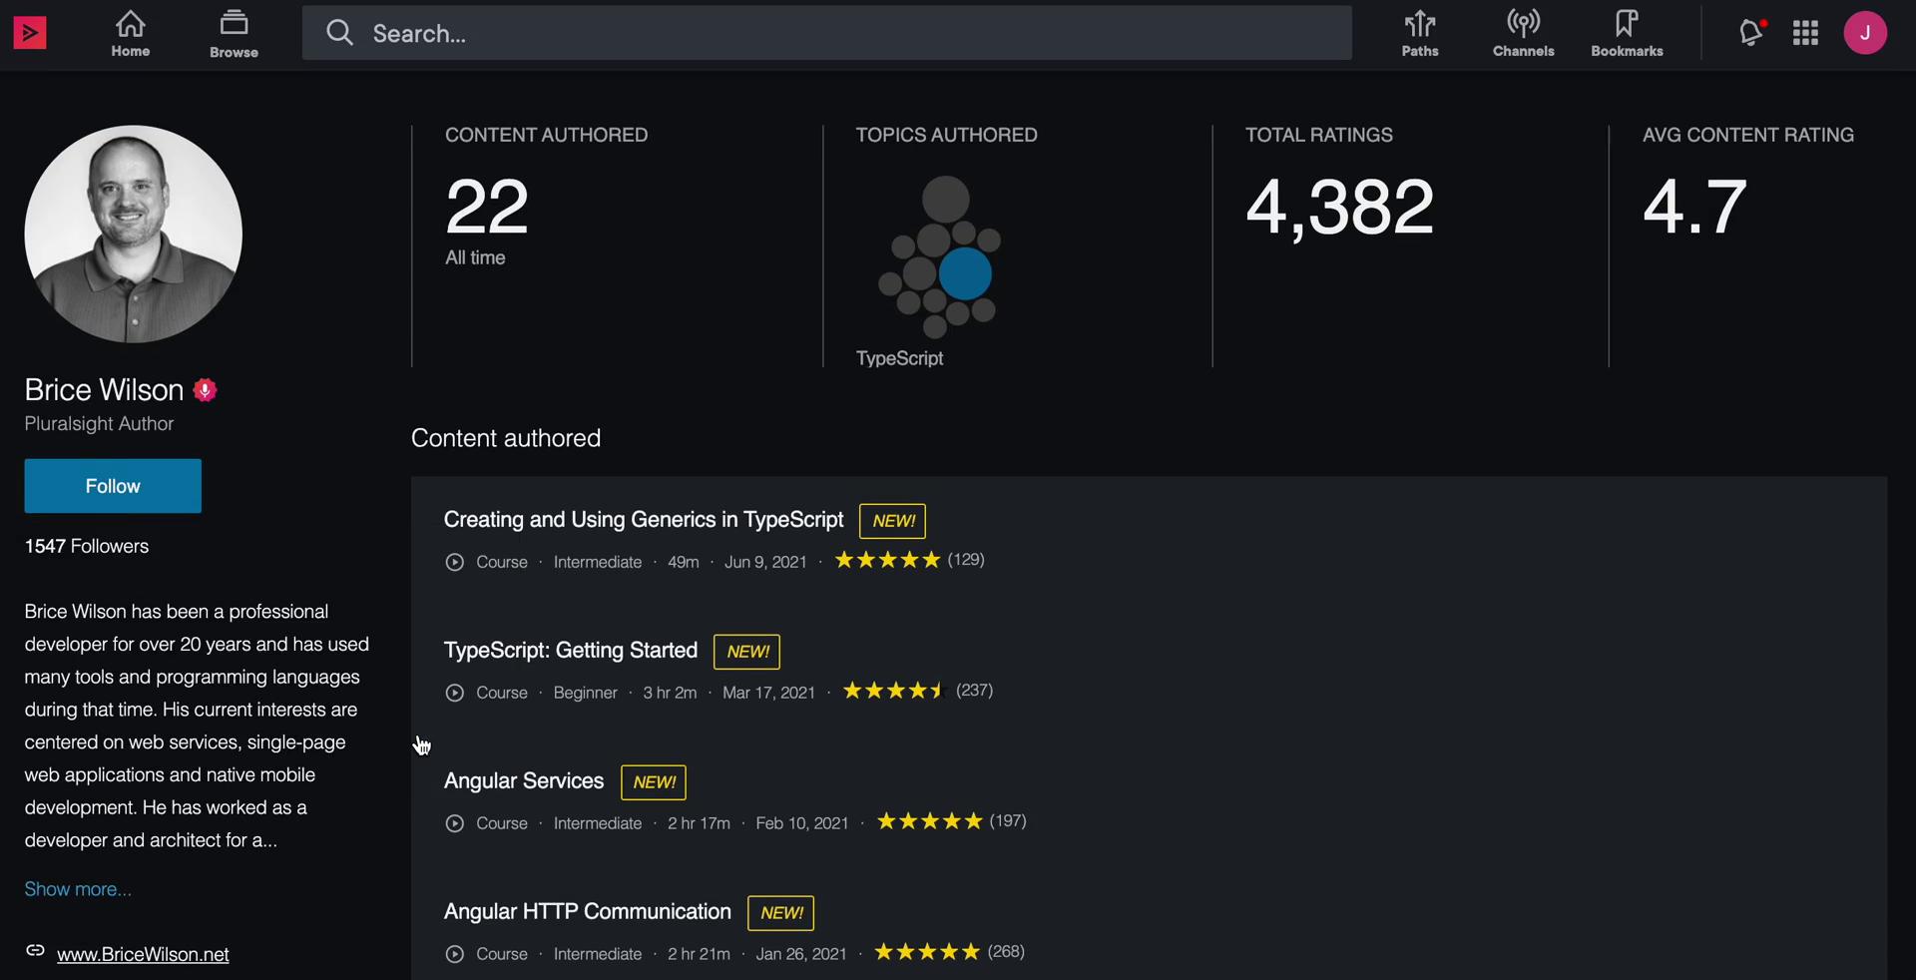Open Channels from the top bar
This screenshot has width=1916, height=980.
[x=1523, y=34]
